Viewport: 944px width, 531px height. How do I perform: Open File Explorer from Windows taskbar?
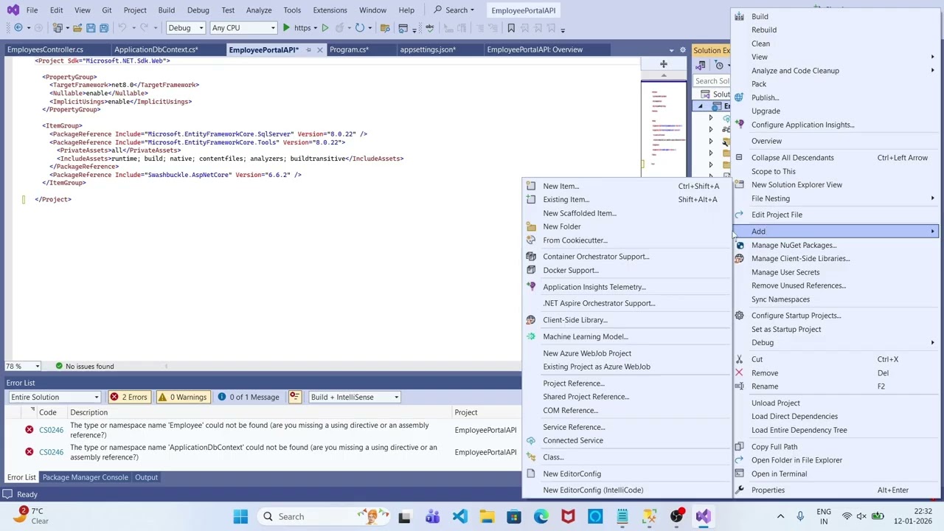coord(487,516)
